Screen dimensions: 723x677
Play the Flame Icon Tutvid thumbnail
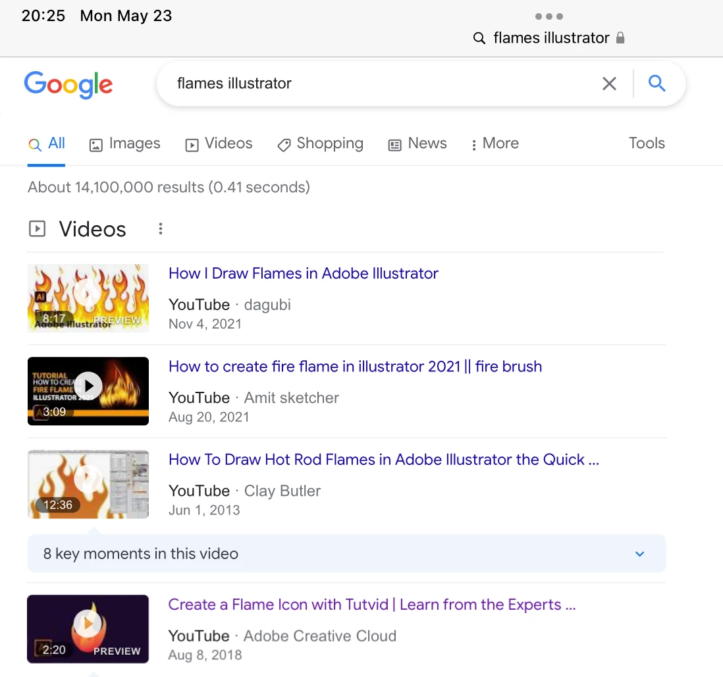pyautogui.click(x=88, y=629)
